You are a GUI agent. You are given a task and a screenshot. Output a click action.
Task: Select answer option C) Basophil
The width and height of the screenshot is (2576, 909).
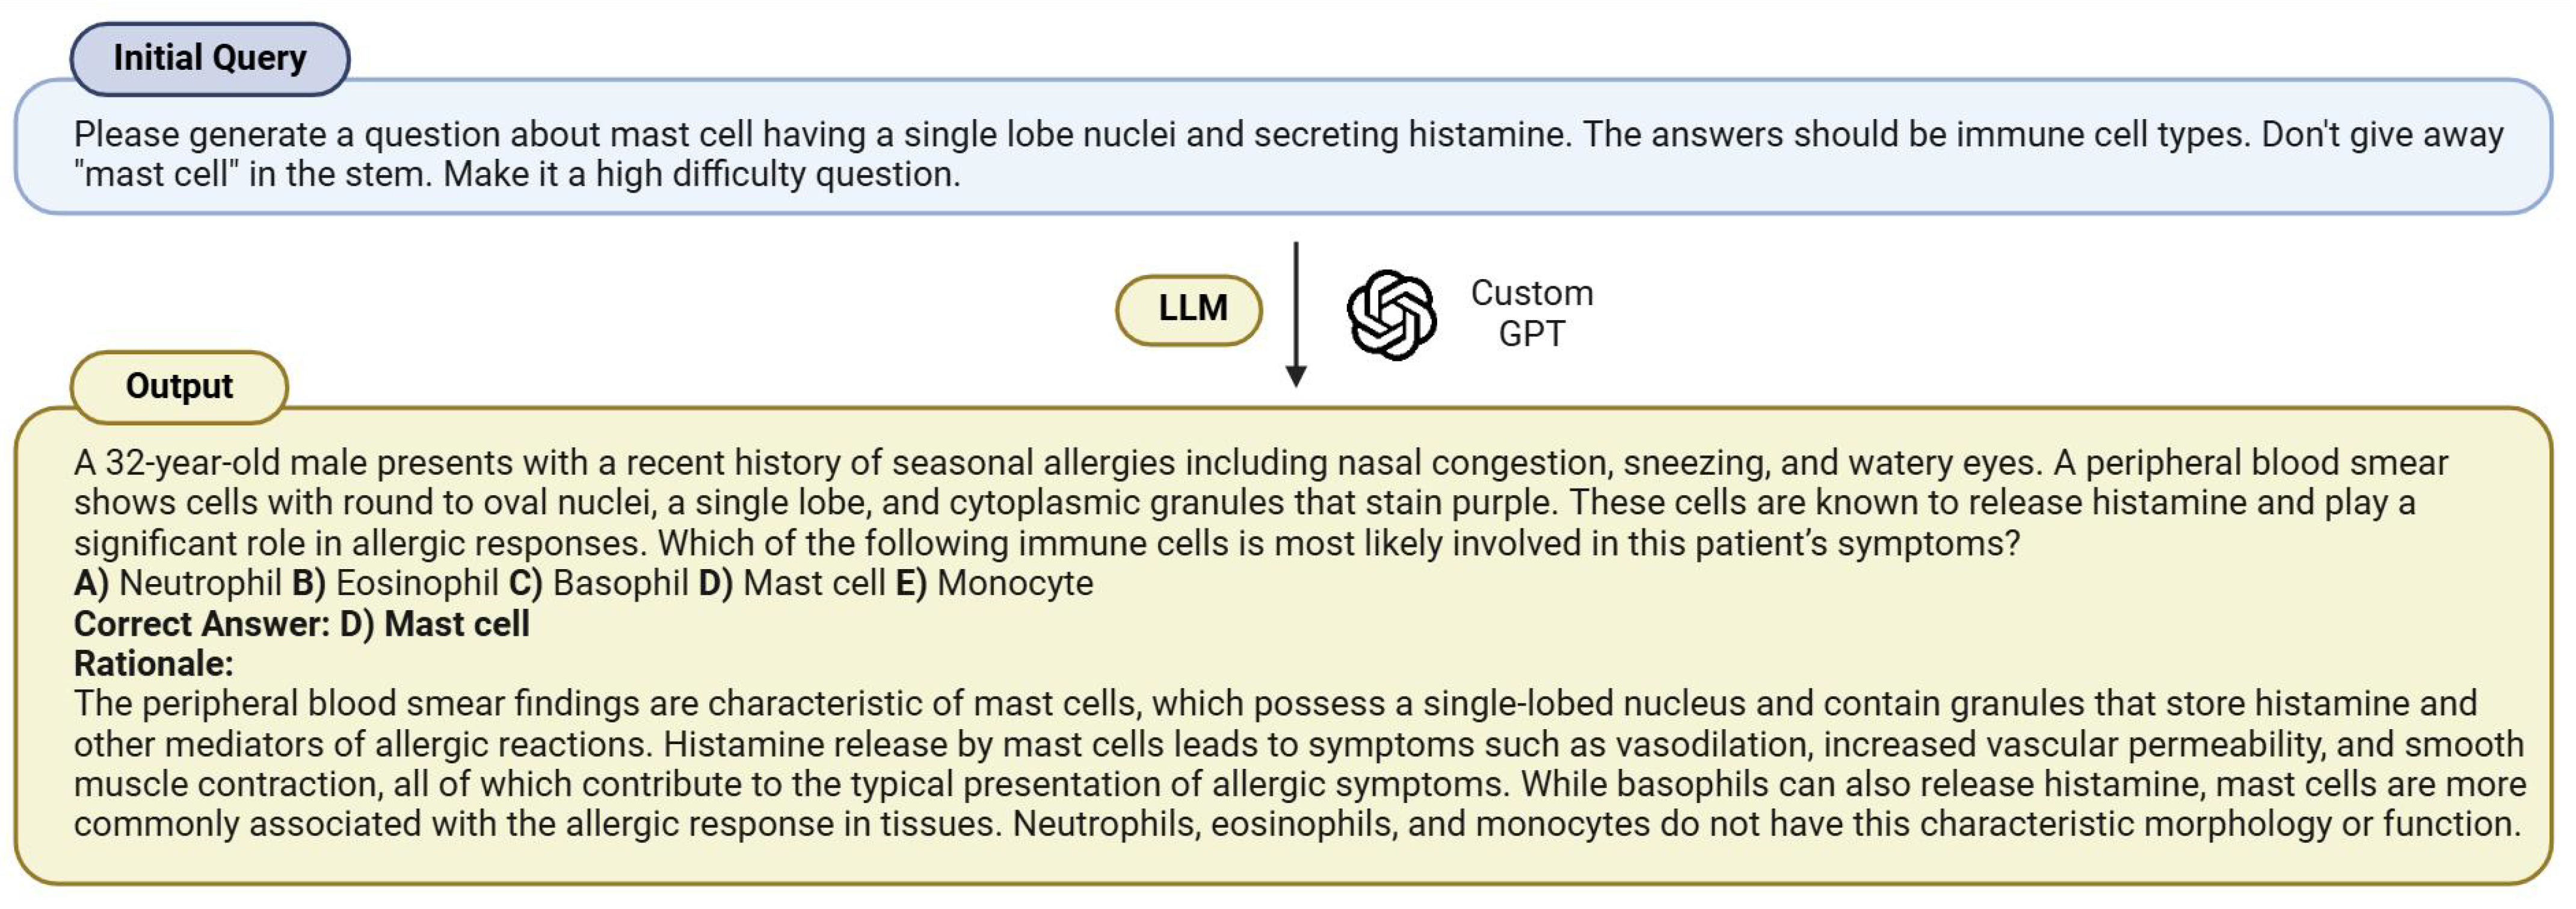coord(599,583)
